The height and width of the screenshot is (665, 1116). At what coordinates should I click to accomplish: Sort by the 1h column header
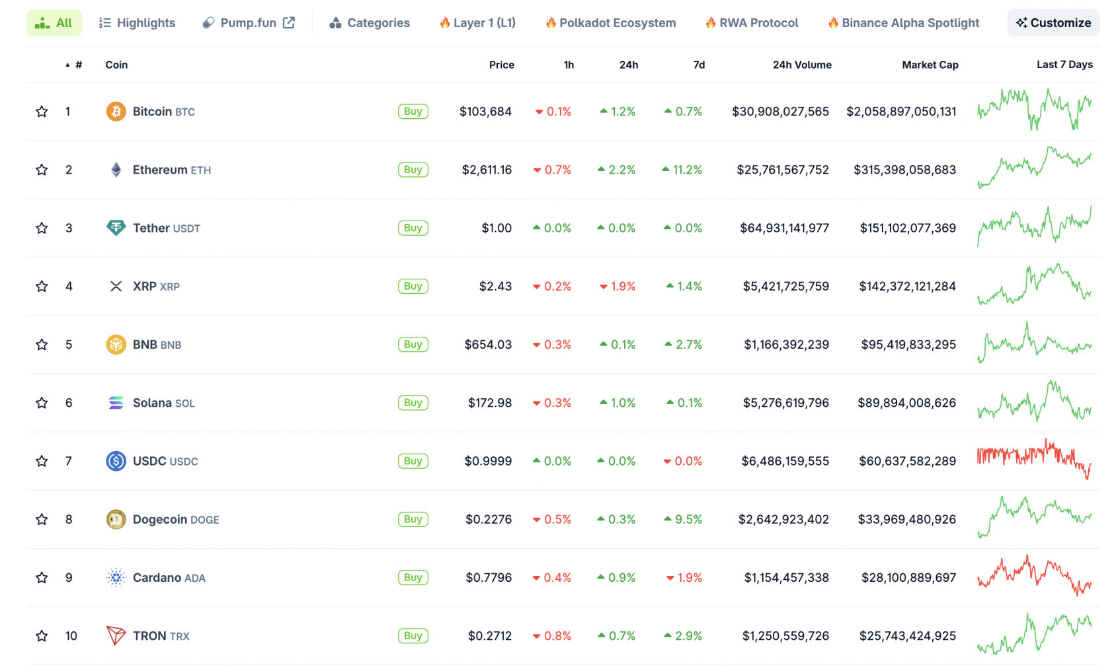(x=569, y=65)
